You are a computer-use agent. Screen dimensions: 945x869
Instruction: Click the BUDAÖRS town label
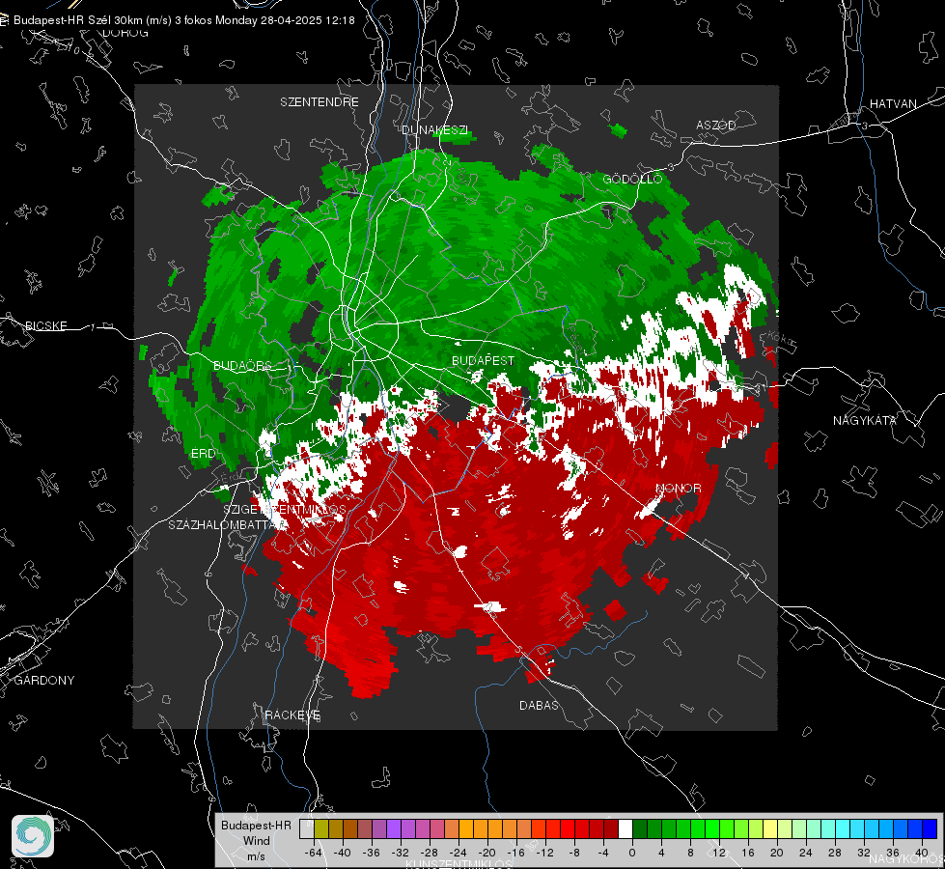[243, 366]
